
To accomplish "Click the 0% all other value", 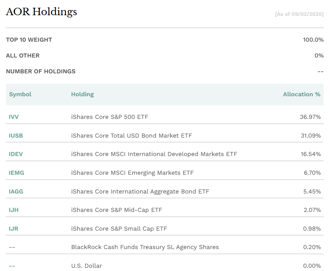I will (319, 56).
